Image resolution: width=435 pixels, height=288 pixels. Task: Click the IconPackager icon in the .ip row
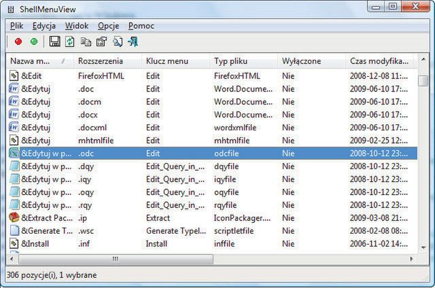14,217
